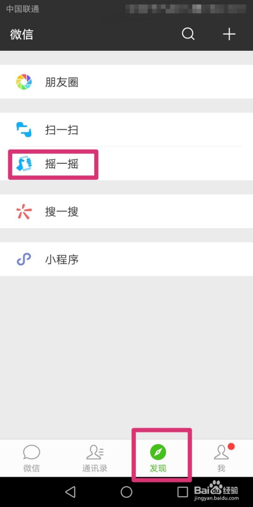Switch to the 通讯录 contacts tab
The image size is (253, 507).
pyautogui.click(x=95, y=458)
